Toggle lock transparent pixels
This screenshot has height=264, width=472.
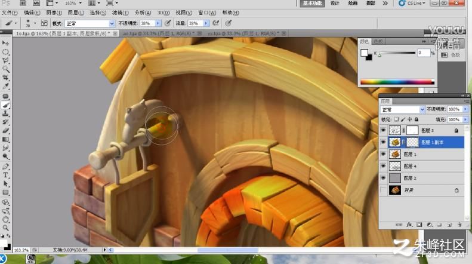point(396,119)
